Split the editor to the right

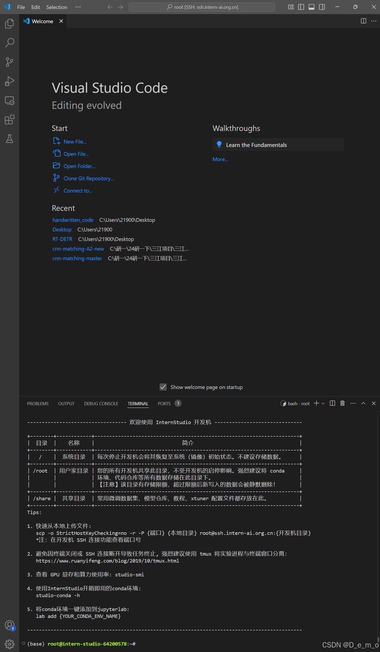click(x=363, y=21)
